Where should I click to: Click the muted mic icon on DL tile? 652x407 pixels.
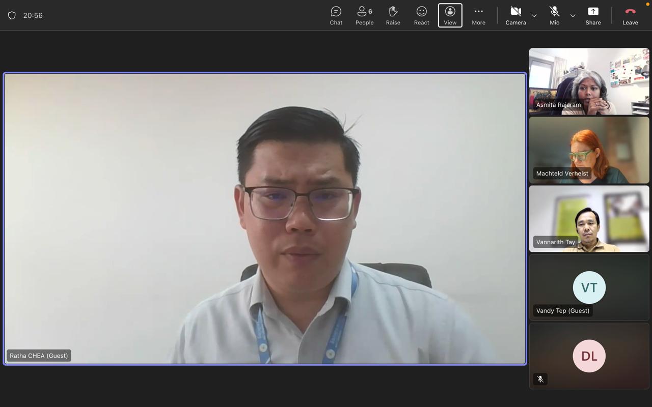(x=540, y=379)
